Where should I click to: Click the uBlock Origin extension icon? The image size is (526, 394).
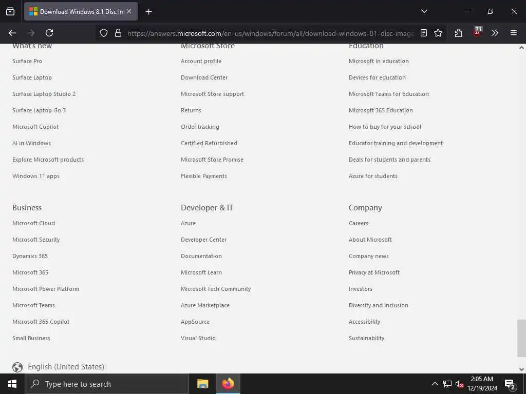pos(477,32)
